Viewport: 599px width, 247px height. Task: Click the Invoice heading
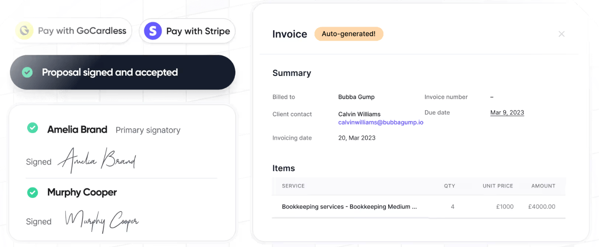point(290,34)
